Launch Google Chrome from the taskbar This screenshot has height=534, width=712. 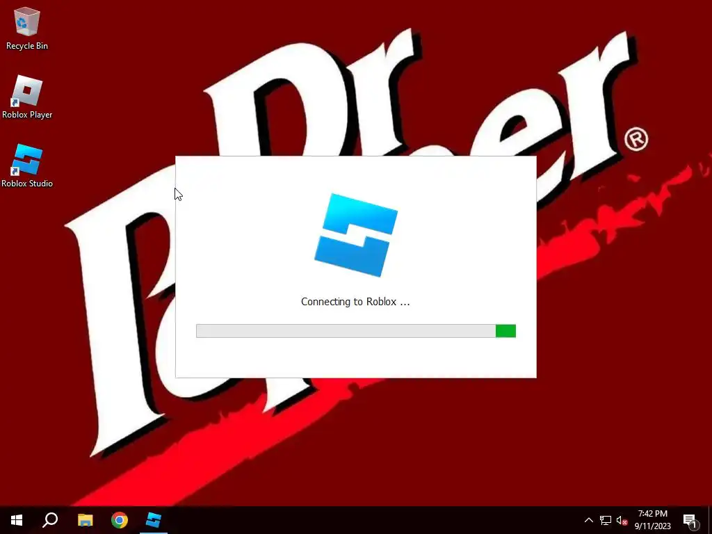[x=120, y=520]
